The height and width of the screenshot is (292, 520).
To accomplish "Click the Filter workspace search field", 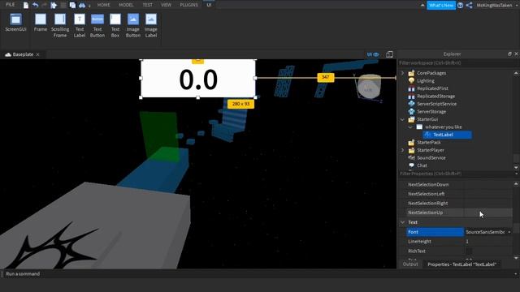I will pyautogui.click(x=458, y=63).
